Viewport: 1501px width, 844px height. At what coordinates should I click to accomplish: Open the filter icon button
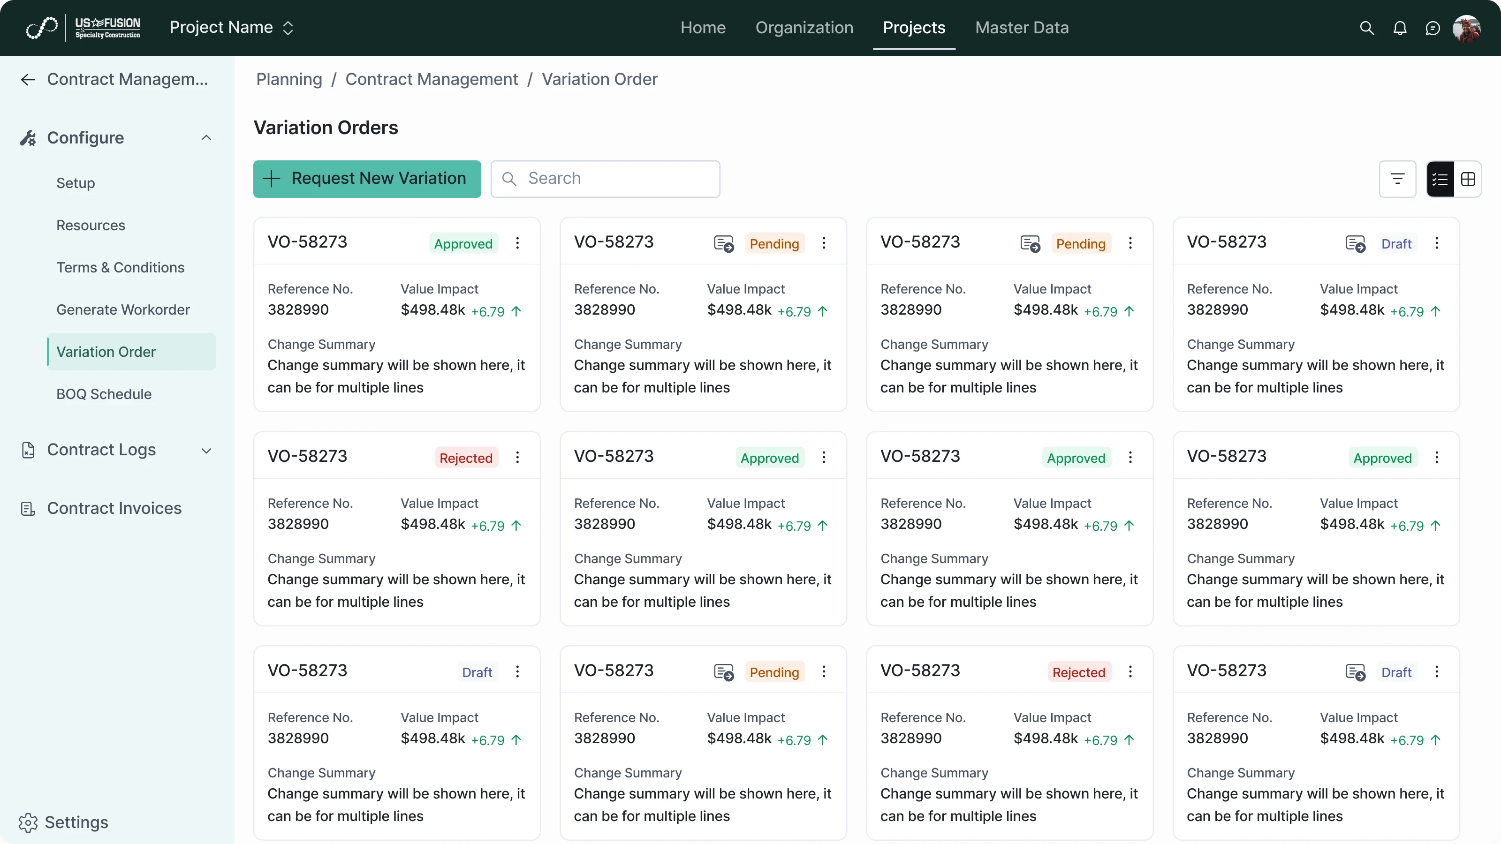[1397, 179]
